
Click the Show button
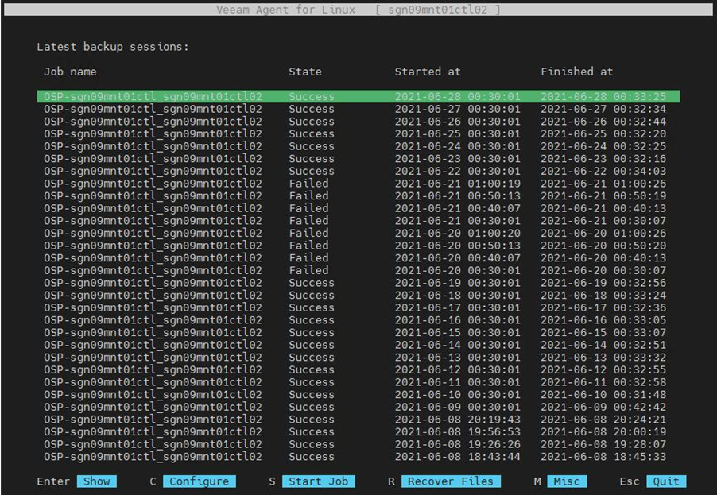96,481
